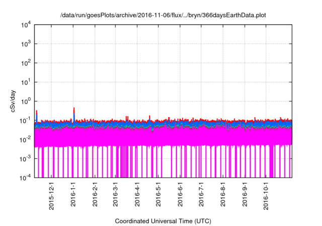Click the 2016-1-1 date label

73,194
